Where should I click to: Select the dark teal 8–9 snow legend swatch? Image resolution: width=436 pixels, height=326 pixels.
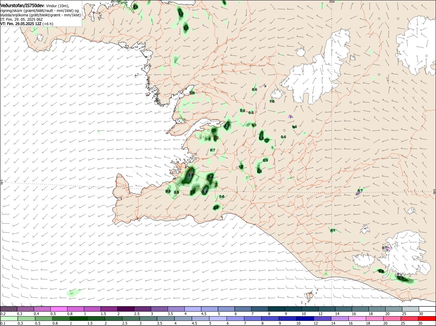tap(277, 309)
